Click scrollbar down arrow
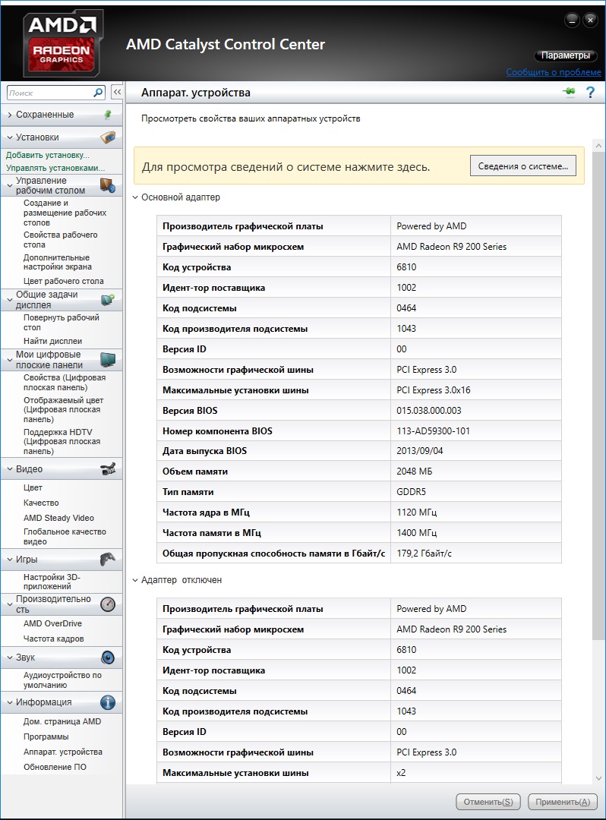The width and height of the screenshot is (606, 820). (x=598, y=778)
